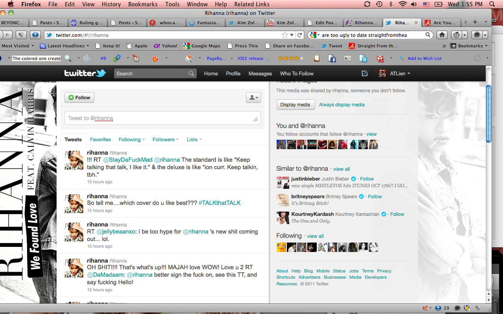Click the #TALKthatTALK hashtag link
503x314 pixels.
point(219,203)
